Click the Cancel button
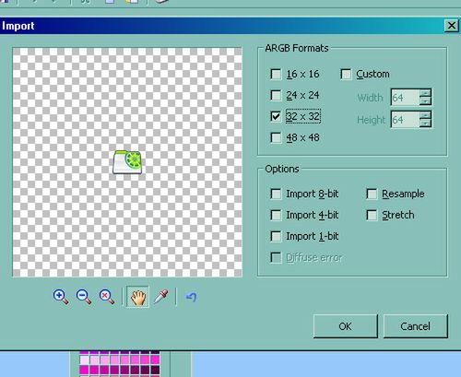Viewport: 461px width, 377px height. click(x=416, y=326)
